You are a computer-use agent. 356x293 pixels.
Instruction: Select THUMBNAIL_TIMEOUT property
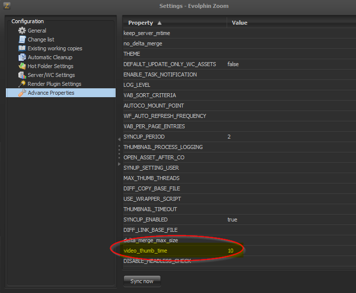tap(150, 209)
